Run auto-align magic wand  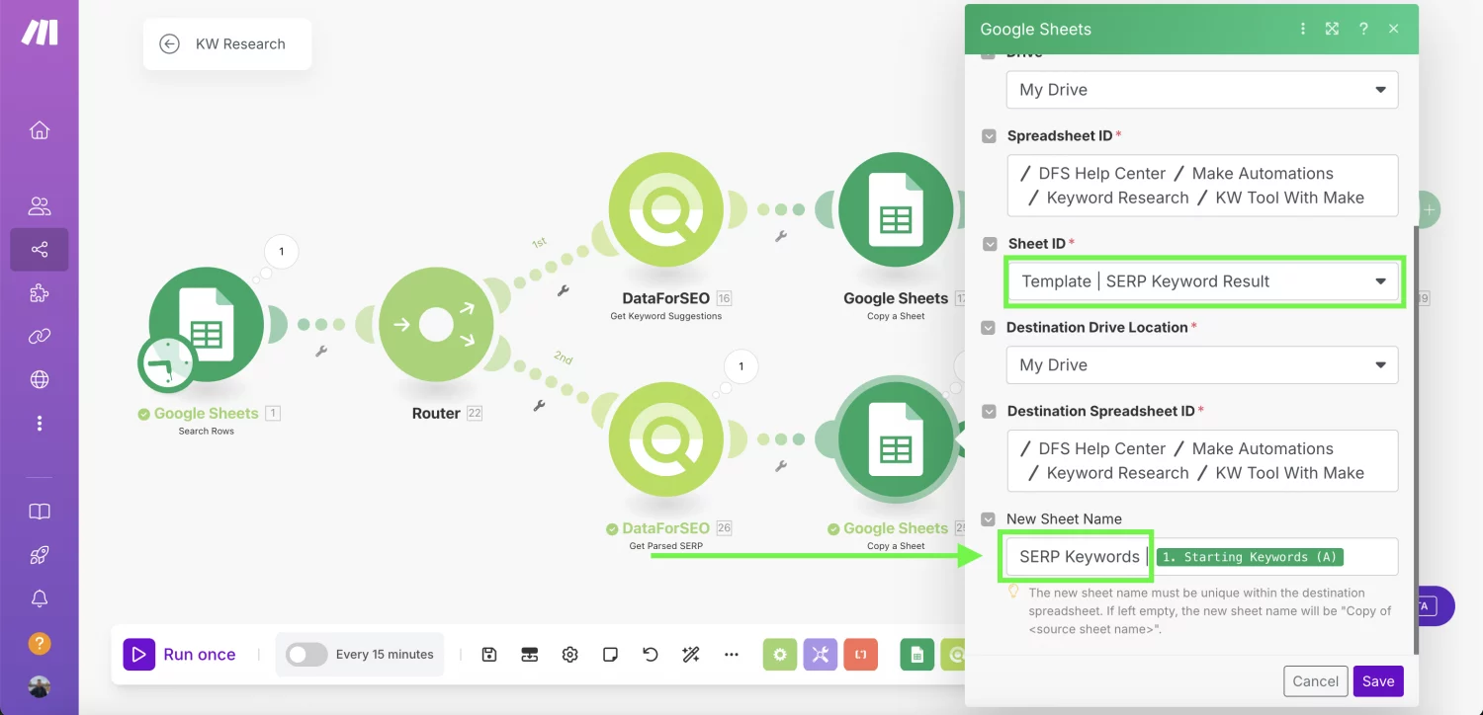pyautogui.click(x=691, y=654)
